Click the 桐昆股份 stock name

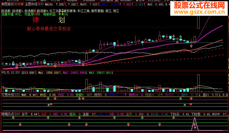click(x=8, y=4)
